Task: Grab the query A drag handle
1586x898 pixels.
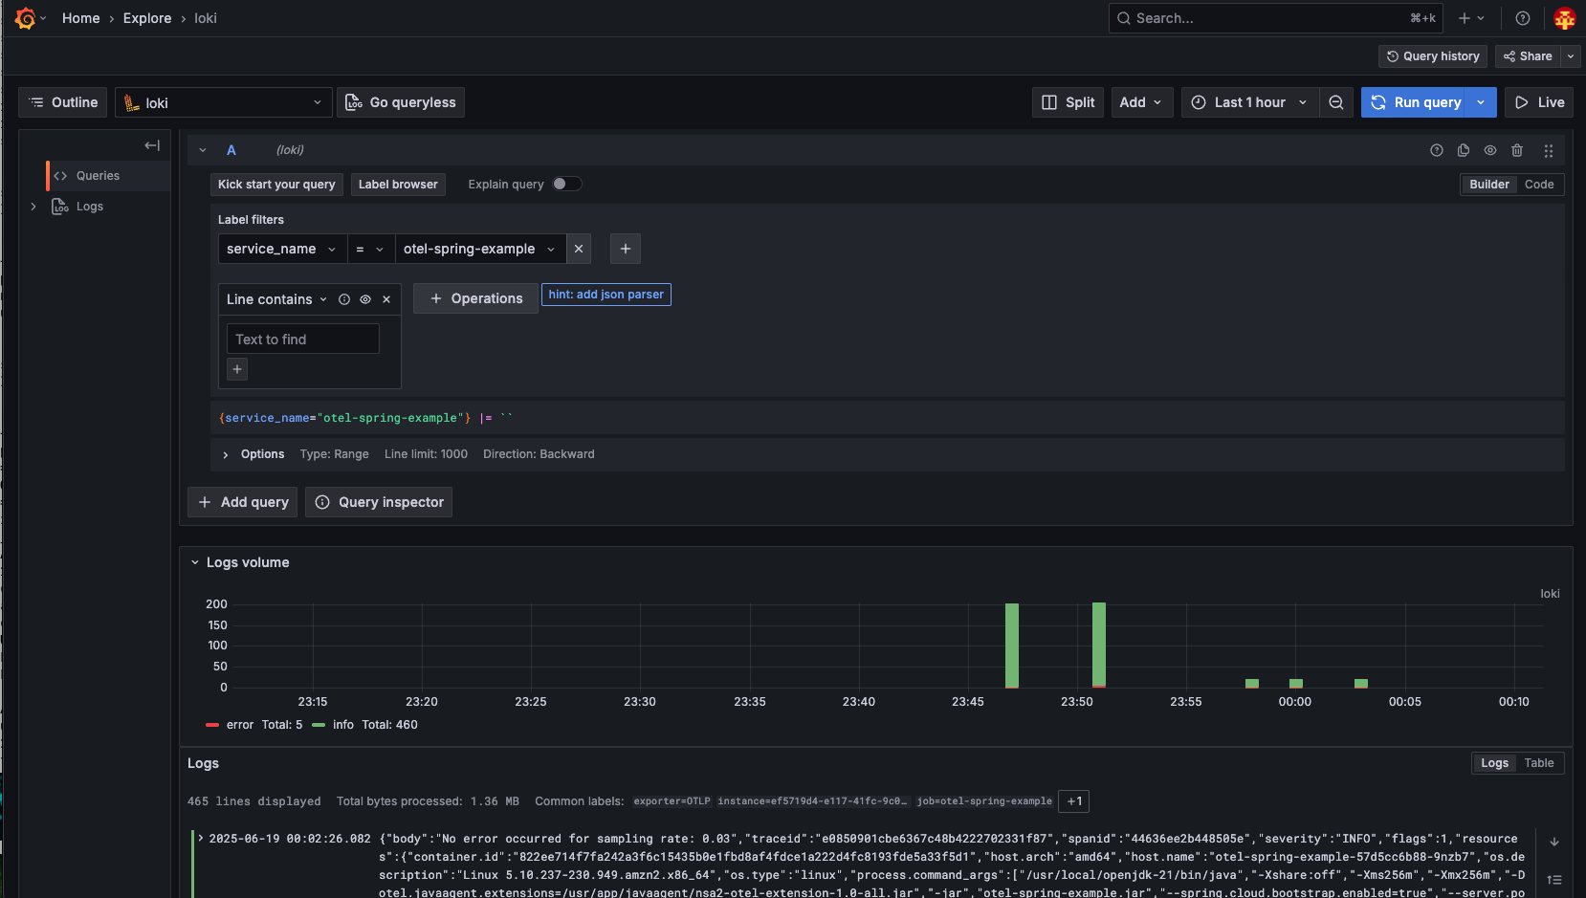Action: coord(1549,150)
